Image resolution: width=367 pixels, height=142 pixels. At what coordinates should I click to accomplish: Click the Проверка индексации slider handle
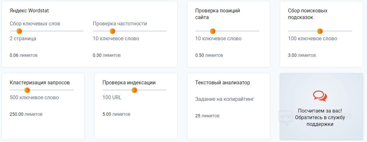[134, 90]
